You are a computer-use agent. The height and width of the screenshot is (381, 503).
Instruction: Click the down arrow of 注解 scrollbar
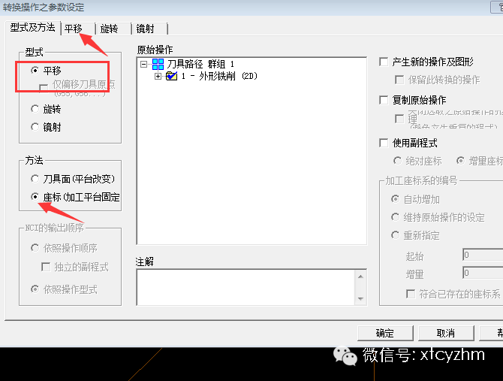click(x=360, y=298)
